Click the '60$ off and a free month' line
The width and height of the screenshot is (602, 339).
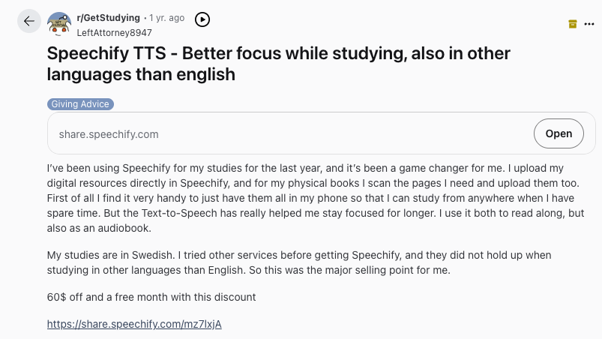point(151,297)
